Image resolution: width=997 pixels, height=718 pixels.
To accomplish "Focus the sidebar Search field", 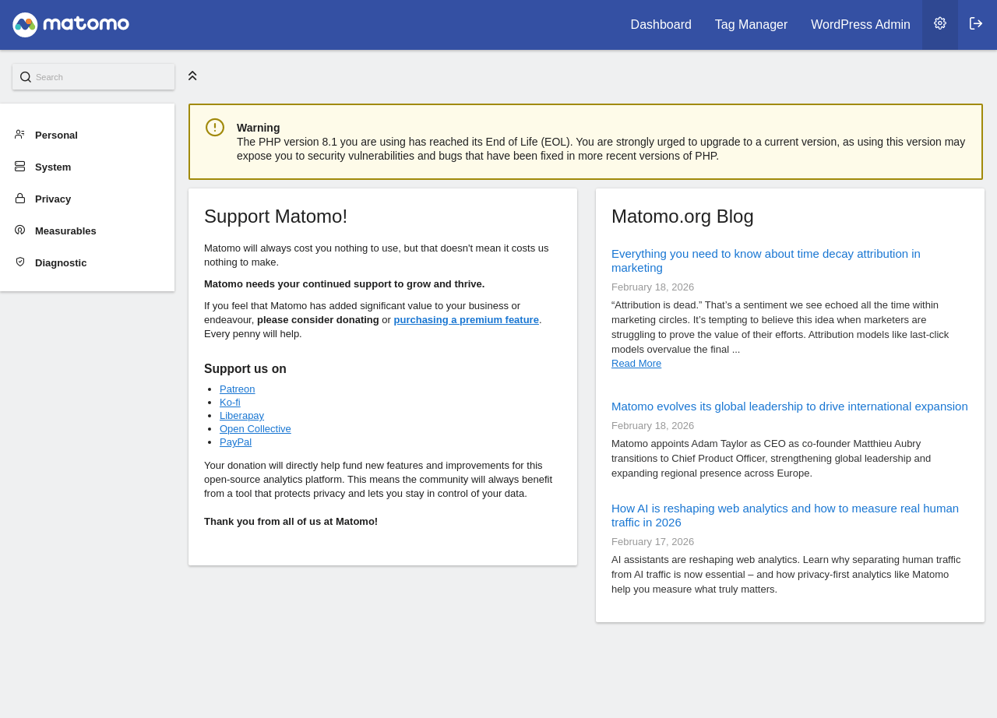I will [x=101, y=77].
